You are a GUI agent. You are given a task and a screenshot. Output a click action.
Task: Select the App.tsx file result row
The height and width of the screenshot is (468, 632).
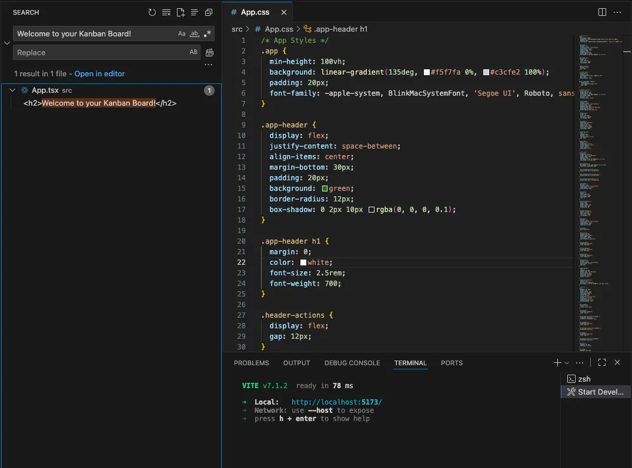point(111,90)
